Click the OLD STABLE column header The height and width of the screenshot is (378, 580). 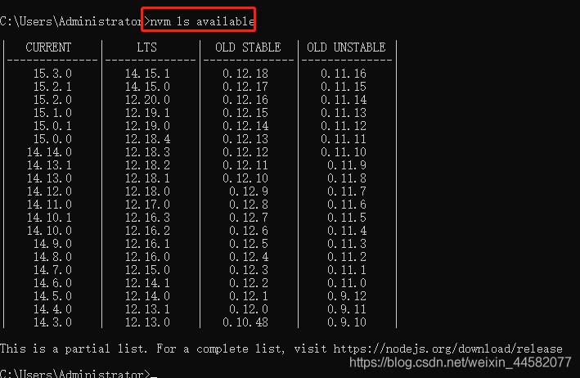point(248,47)
